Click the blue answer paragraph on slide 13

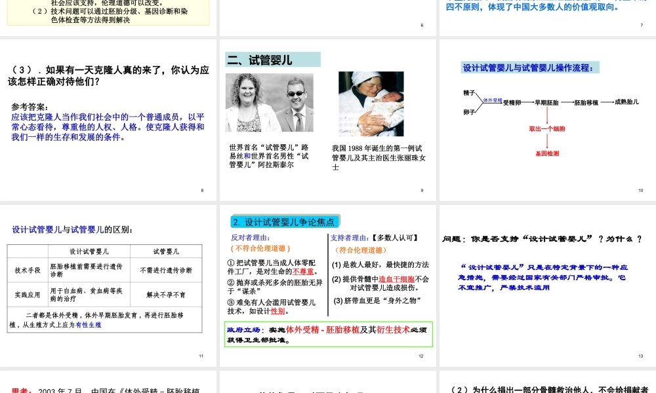point(543,277)
